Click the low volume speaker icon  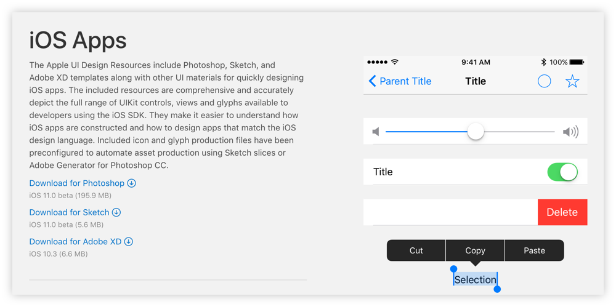376,132
